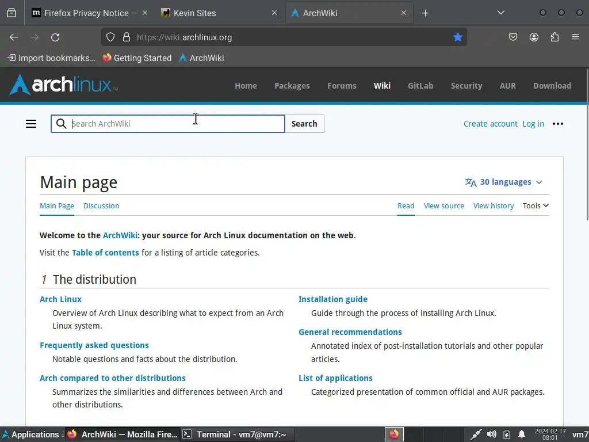View site security padlock info
Screen dimensions: 589x442
127,37
